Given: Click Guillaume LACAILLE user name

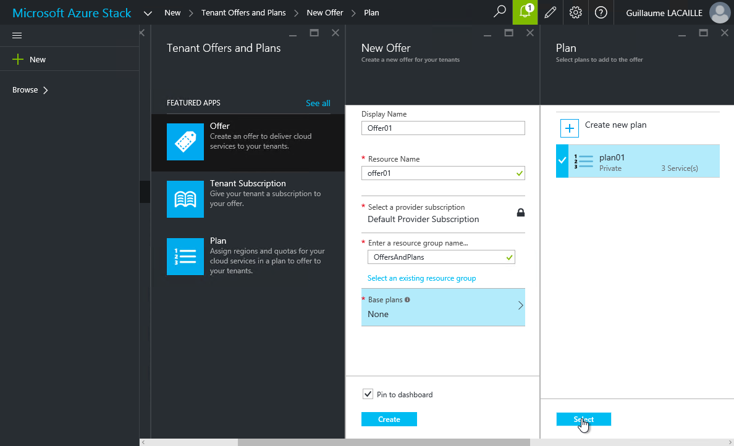Looking at the screenshot, I should [x=664, y=13].
